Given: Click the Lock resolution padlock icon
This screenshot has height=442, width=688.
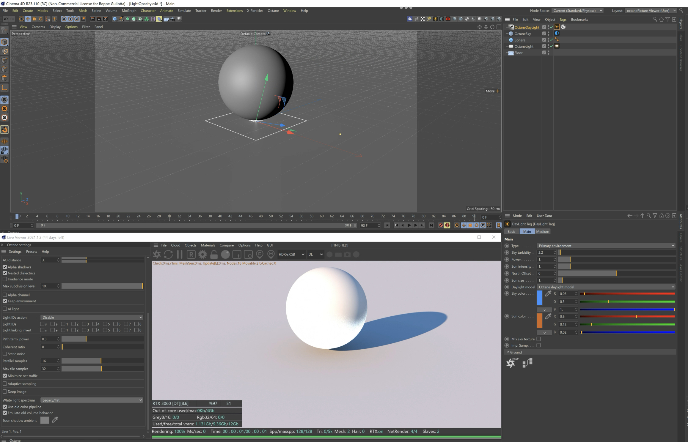Looking at the screenshot, I should coord(214,255).
